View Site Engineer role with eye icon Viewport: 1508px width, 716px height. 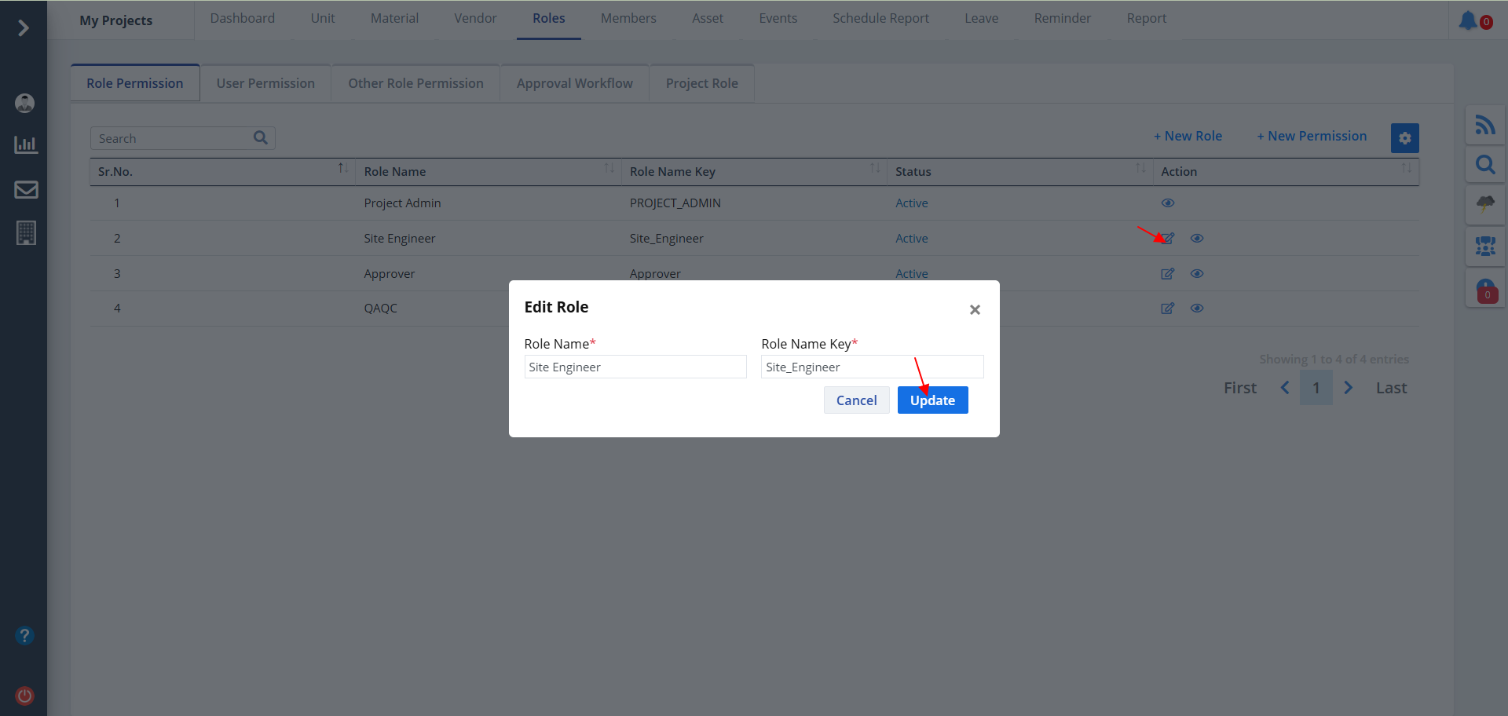pos(1196,239)
